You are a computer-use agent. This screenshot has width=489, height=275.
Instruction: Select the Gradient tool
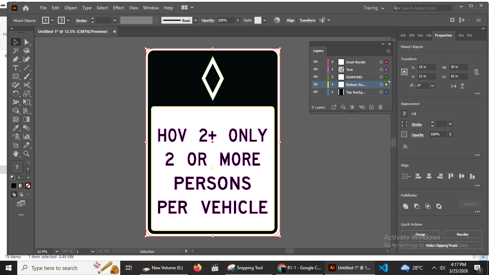click(x=27, y=119)
